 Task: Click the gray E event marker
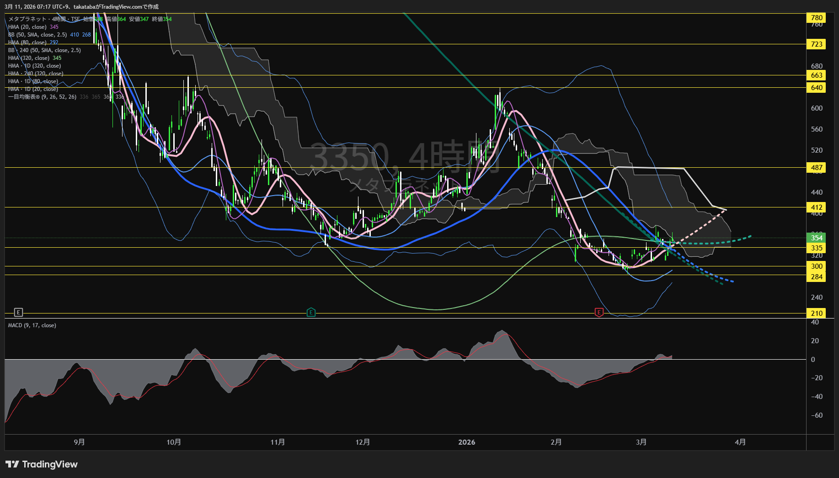[18, 313]
